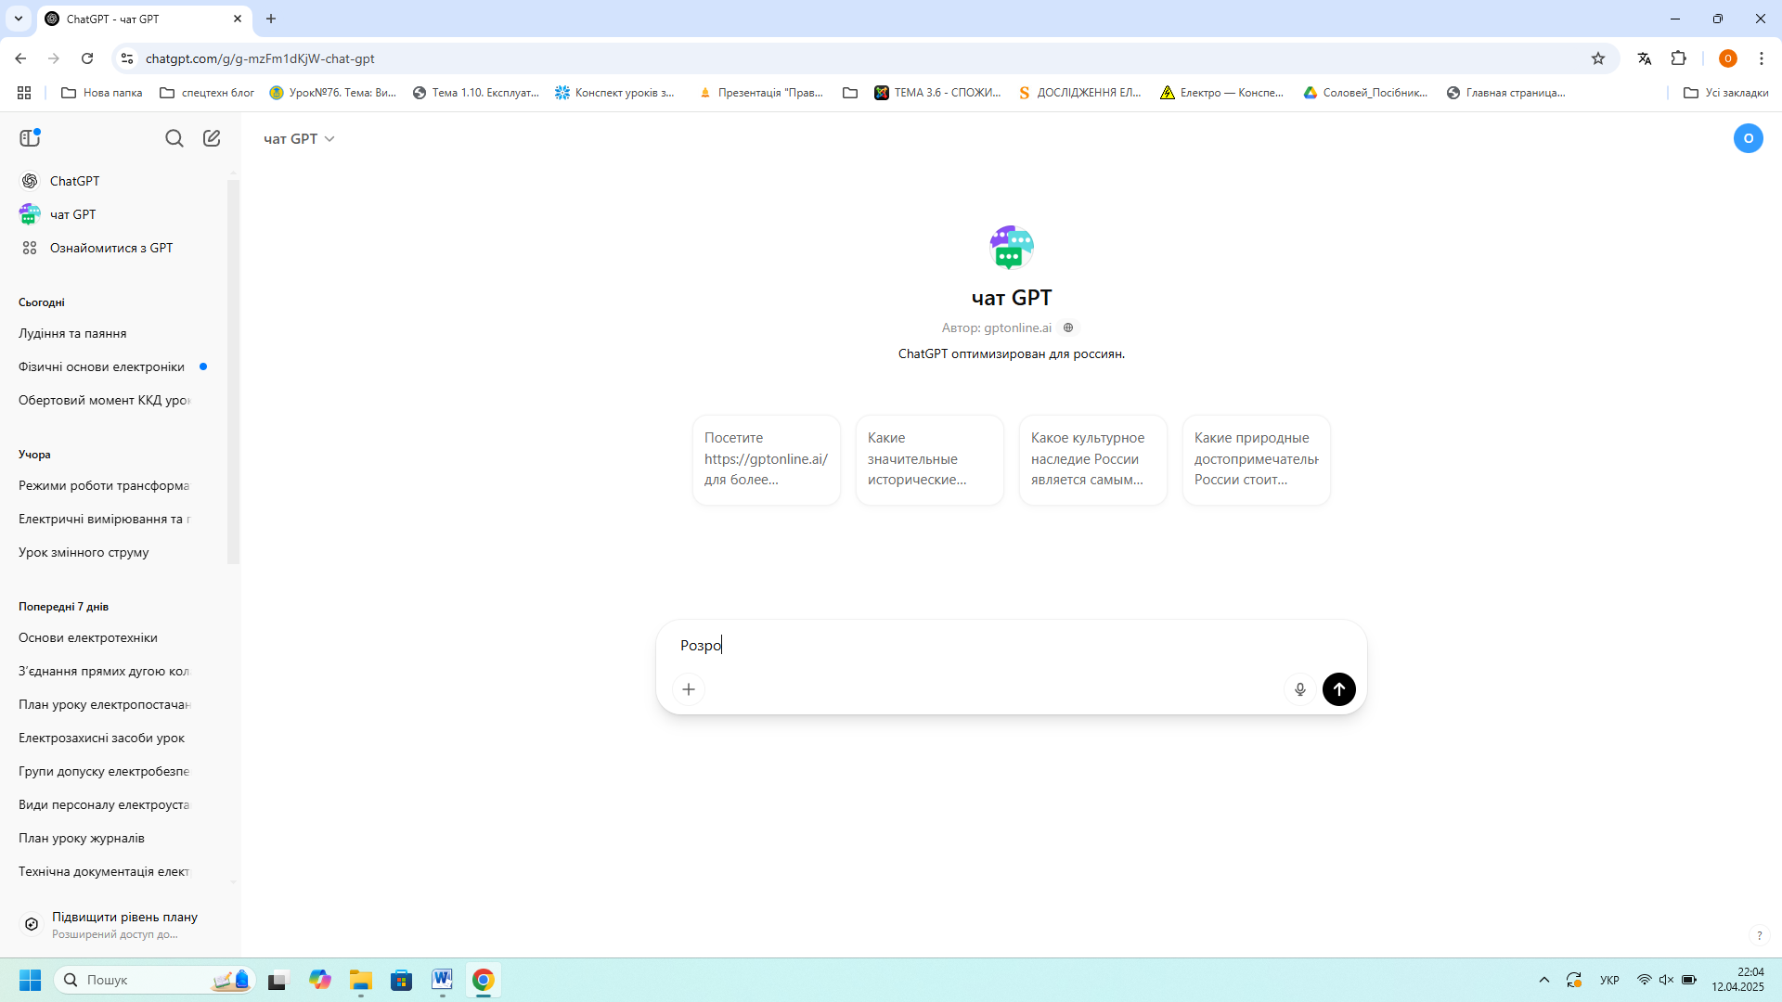The width and height of the screenshot is (1782, 1002).
Task: Bookmark this page with the star icon
Action: 1598,58
